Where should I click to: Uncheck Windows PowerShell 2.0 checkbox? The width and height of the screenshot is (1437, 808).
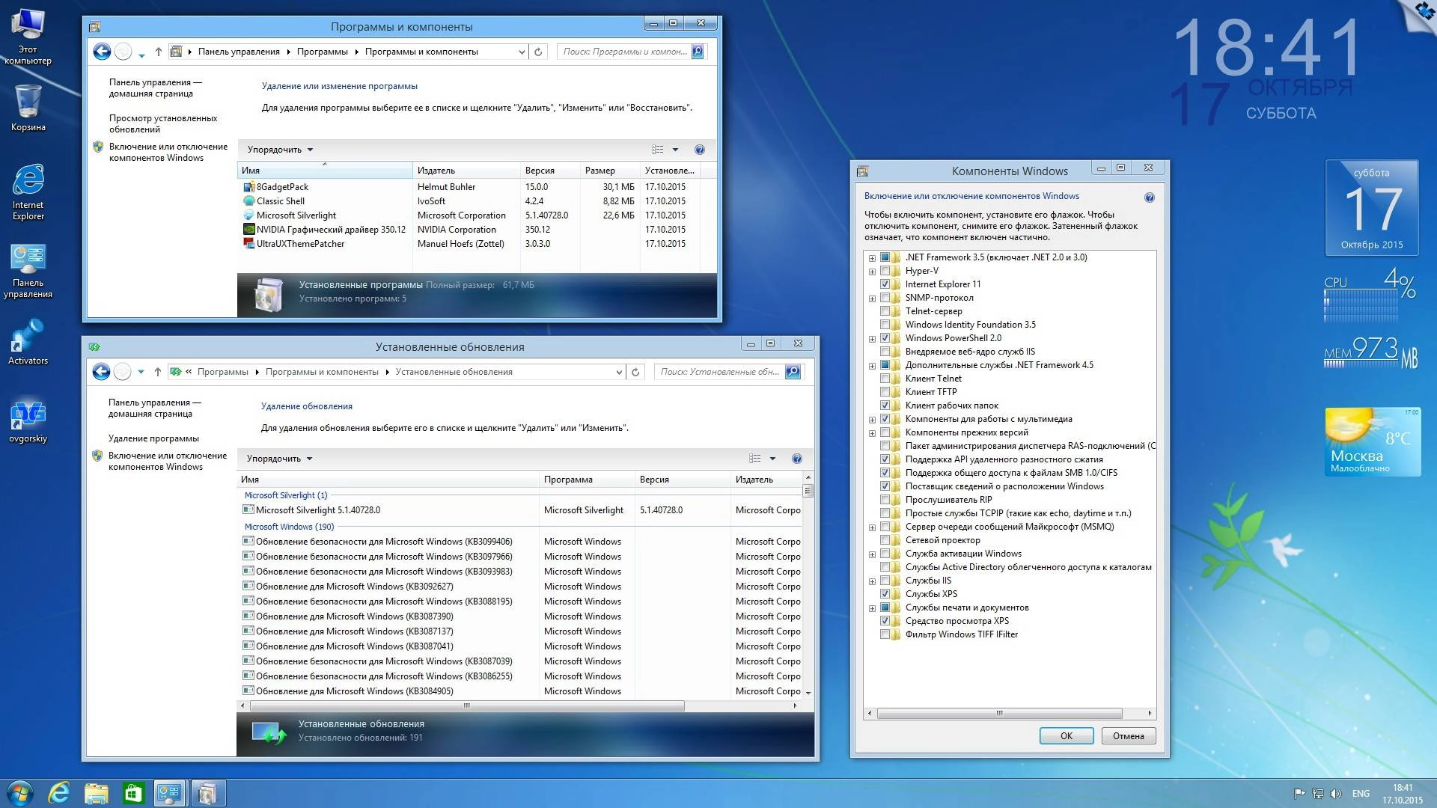click(x=885, y=338)
